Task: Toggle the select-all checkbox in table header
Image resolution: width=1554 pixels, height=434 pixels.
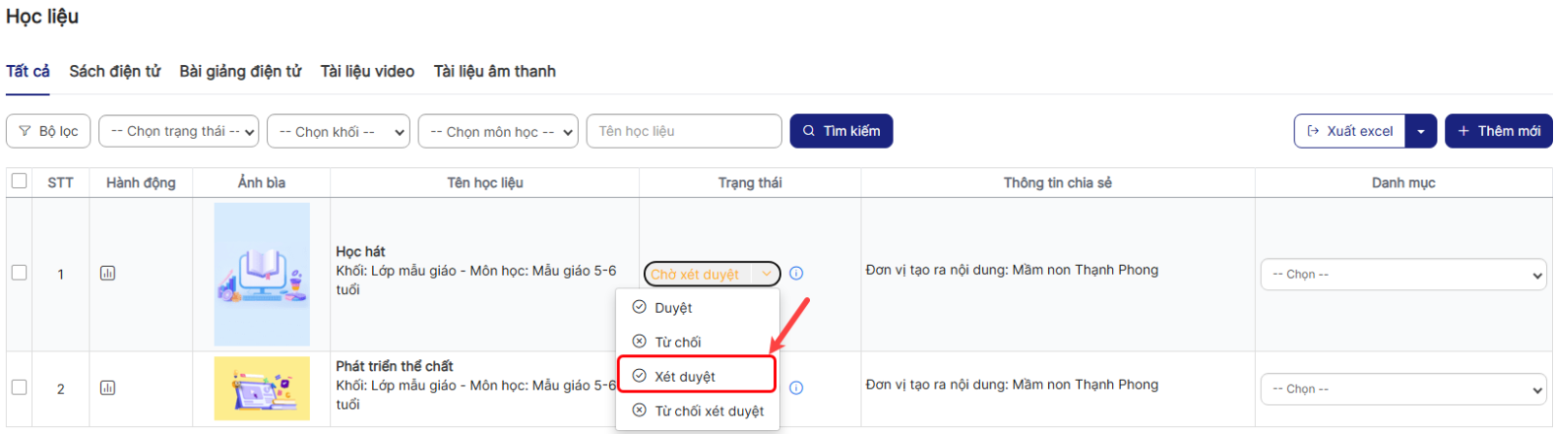Action: (x=19, y=181)
